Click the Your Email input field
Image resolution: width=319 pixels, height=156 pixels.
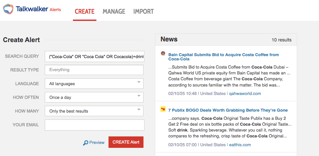tap(94, 125)
